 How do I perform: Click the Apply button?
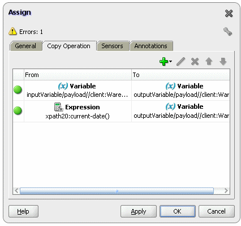point(139,211)
